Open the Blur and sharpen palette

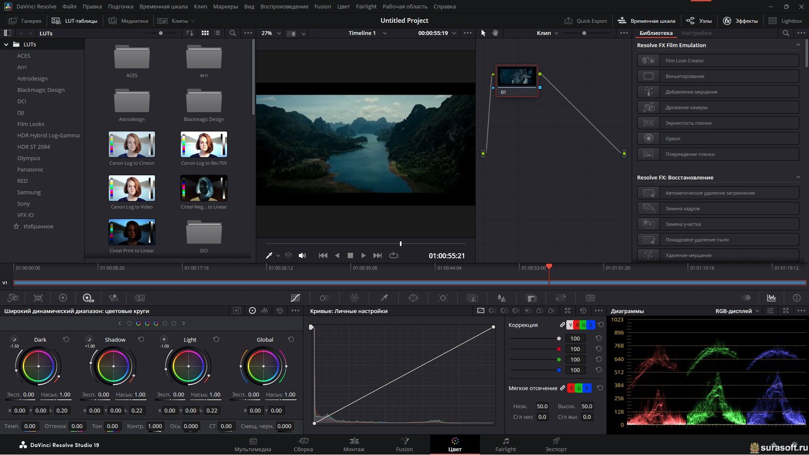502,298
